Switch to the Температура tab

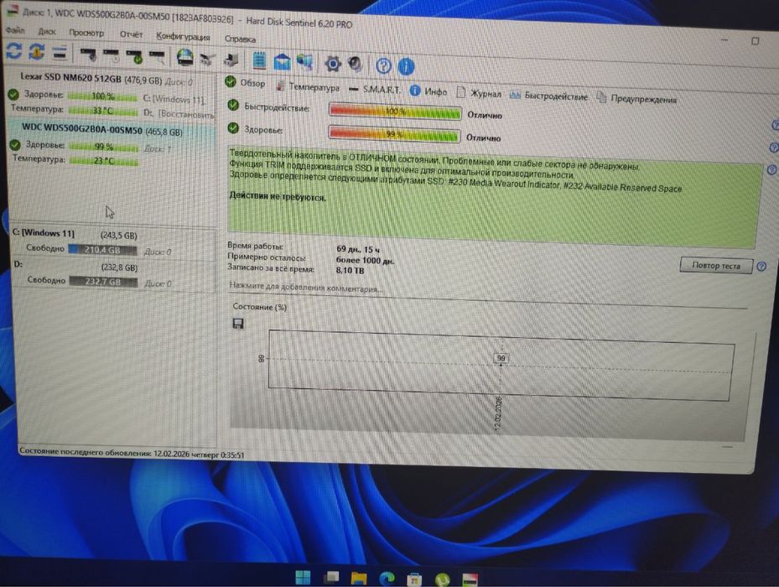point(308,87)
